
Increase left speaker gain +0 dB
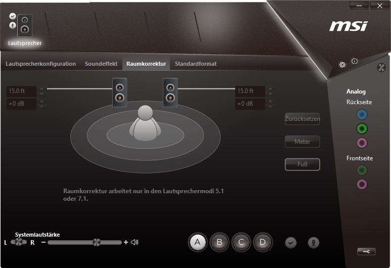(41, 101)
